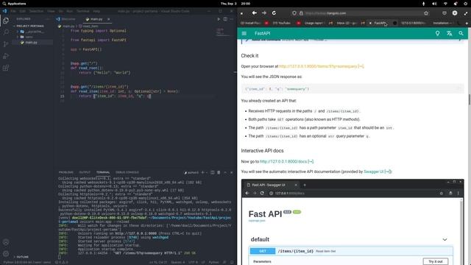The image size is (471, 265).
Task: Maximize the terminal panel with the up chevron
Action: [x=225, y=172]
